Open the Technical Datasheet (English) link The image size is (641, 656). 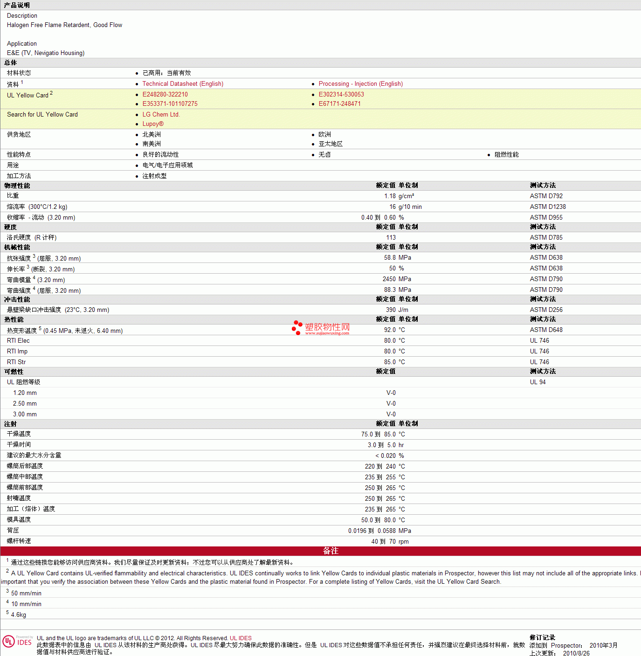[183, 84]
